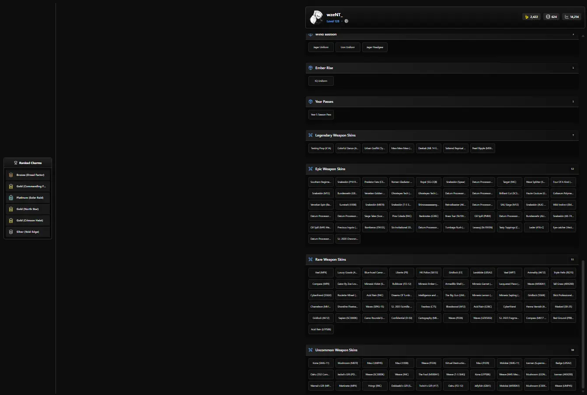Click the Silver (Void Edge) charm icon

pos(11,232)
